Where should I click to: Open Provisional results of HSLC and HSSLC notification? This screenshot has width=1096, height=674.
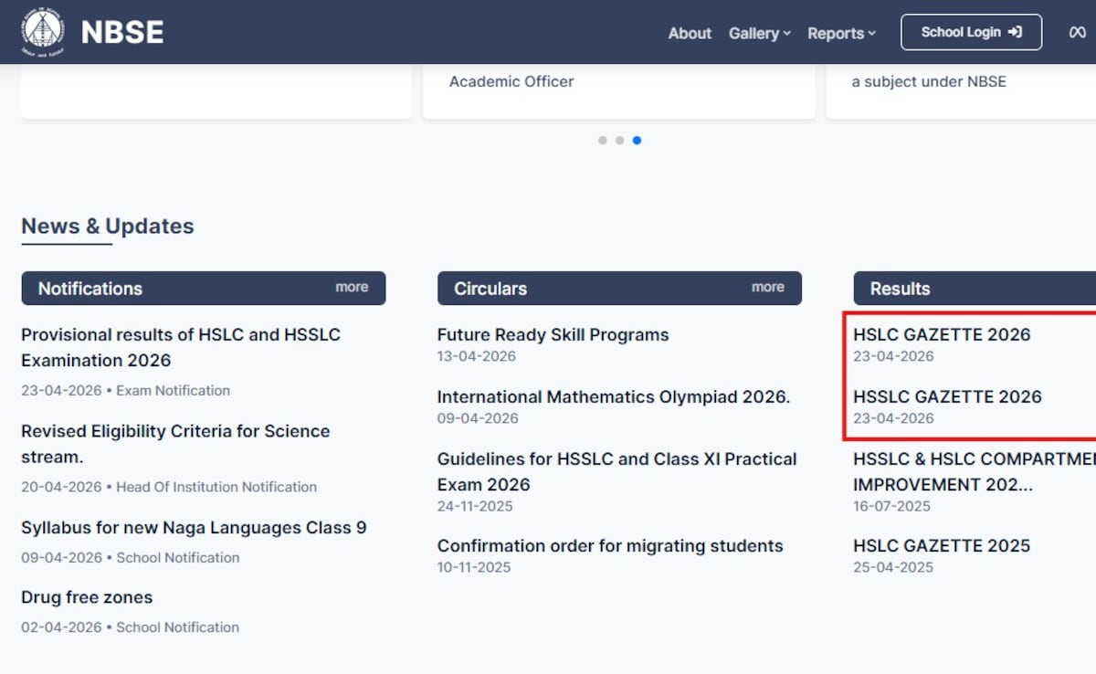(181, 347)
